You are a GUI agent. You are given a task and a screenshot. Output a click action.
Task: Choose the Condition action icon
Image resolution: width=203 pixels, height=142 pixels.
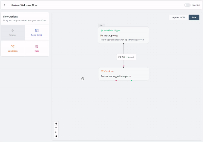tap(13, 46)
